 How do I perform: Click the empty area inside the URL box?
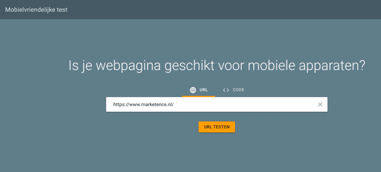tap(243, 105)
